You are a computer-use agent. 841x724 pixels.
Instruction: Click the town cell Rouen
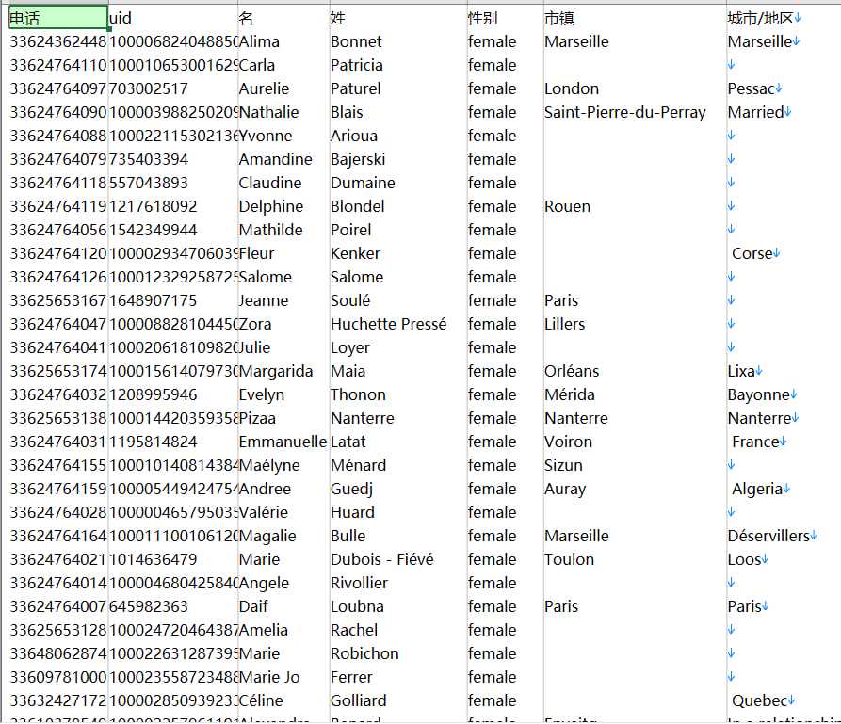pos(635,206)
